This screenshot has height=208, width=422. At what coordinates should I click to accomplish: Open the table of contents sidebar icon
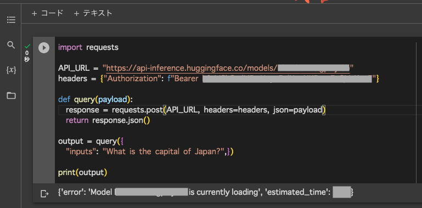click(11, 20)
